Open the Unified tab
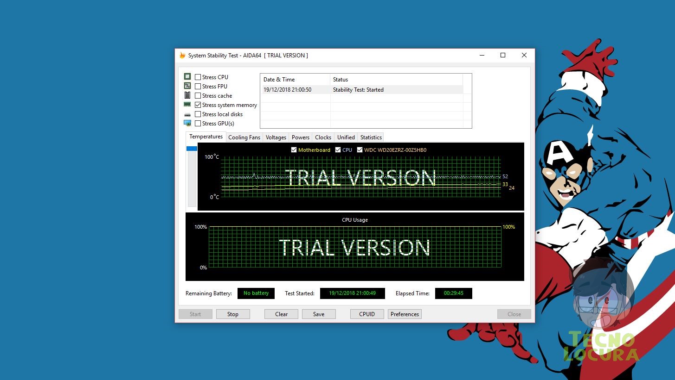The height and width of the screenshot is (380, 675). pyautogui.click(x=346, y=137)
